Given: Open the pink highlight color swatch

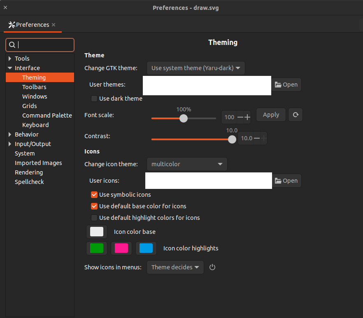Looking at the screenshot, I should 121,248.
